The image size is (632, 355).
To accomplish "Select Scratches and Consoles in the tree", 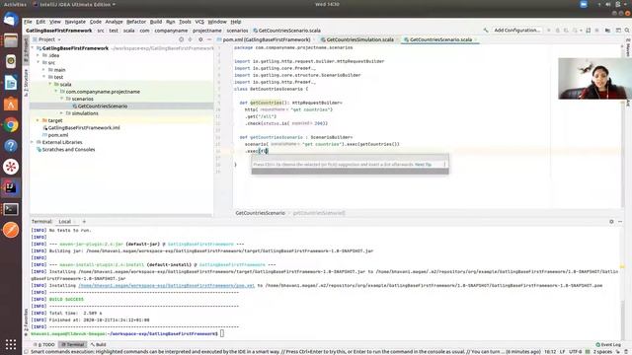I will (x=68, y=150).
